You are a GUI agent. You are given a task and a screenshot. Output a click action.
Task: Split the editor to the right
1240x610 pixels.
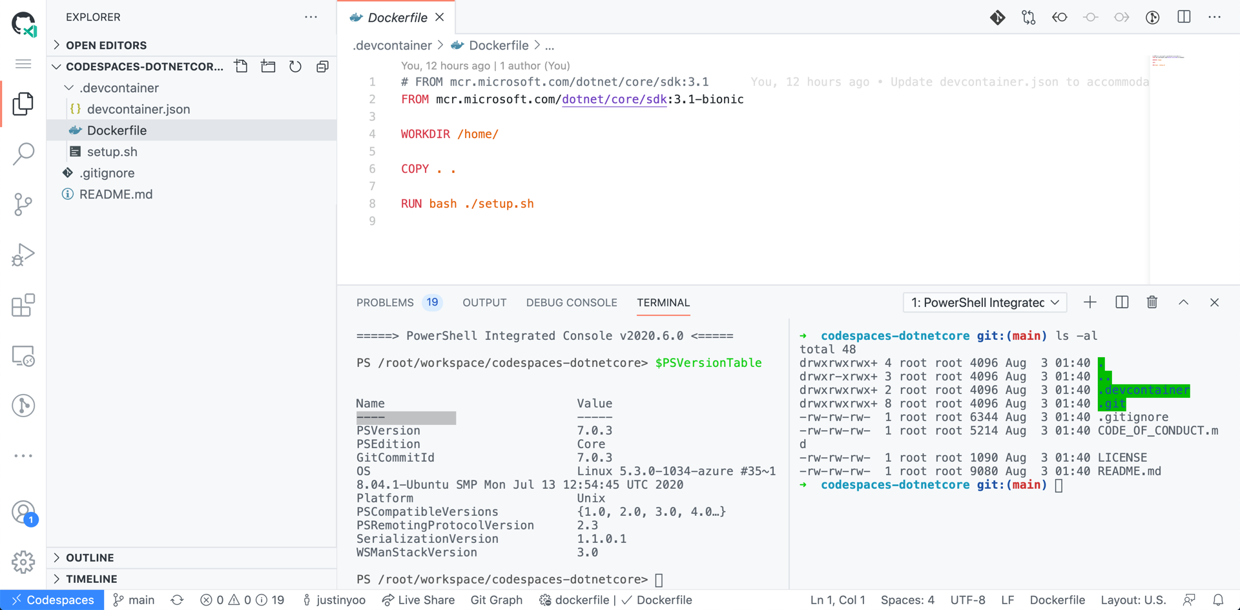point(1184,17)
